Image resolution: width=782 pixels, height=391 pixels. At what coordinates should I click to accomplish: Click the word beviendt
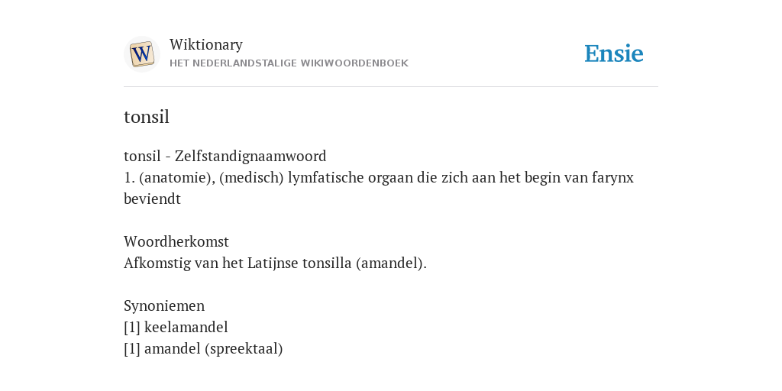[152, 199]
